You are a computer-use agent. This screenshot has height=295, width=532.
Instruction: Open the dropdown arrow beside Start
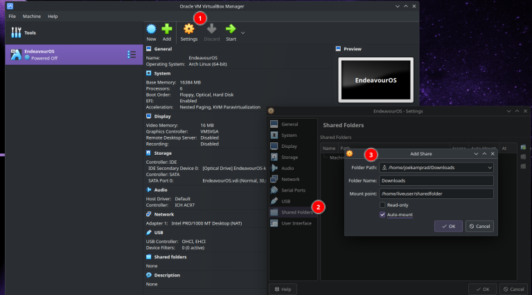click(x=243, y=32)
